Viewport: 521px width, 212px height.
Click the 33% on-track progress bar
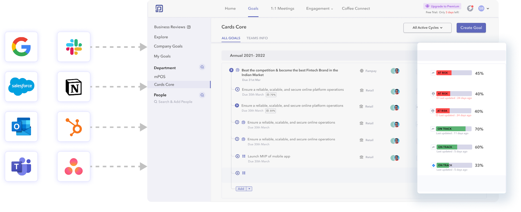(454, 165)
